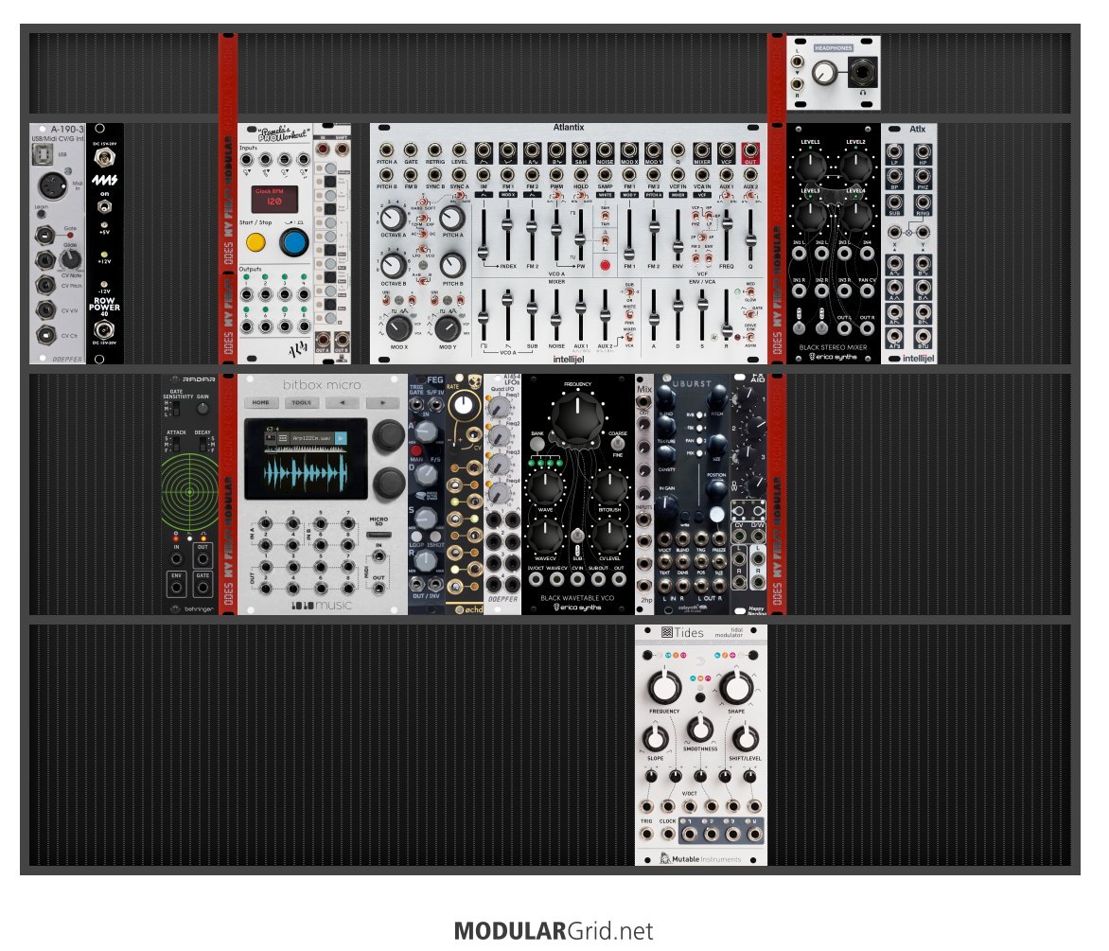Click the headphone jack socket on Headphones module

coord(863,73)
